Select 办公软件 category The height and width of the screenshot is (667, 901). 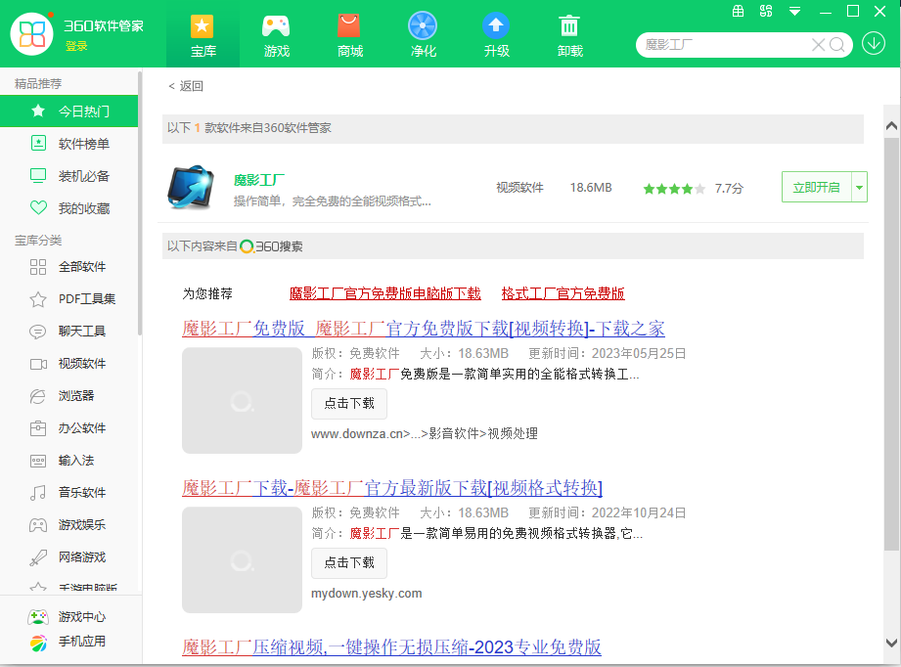(68, 428)
